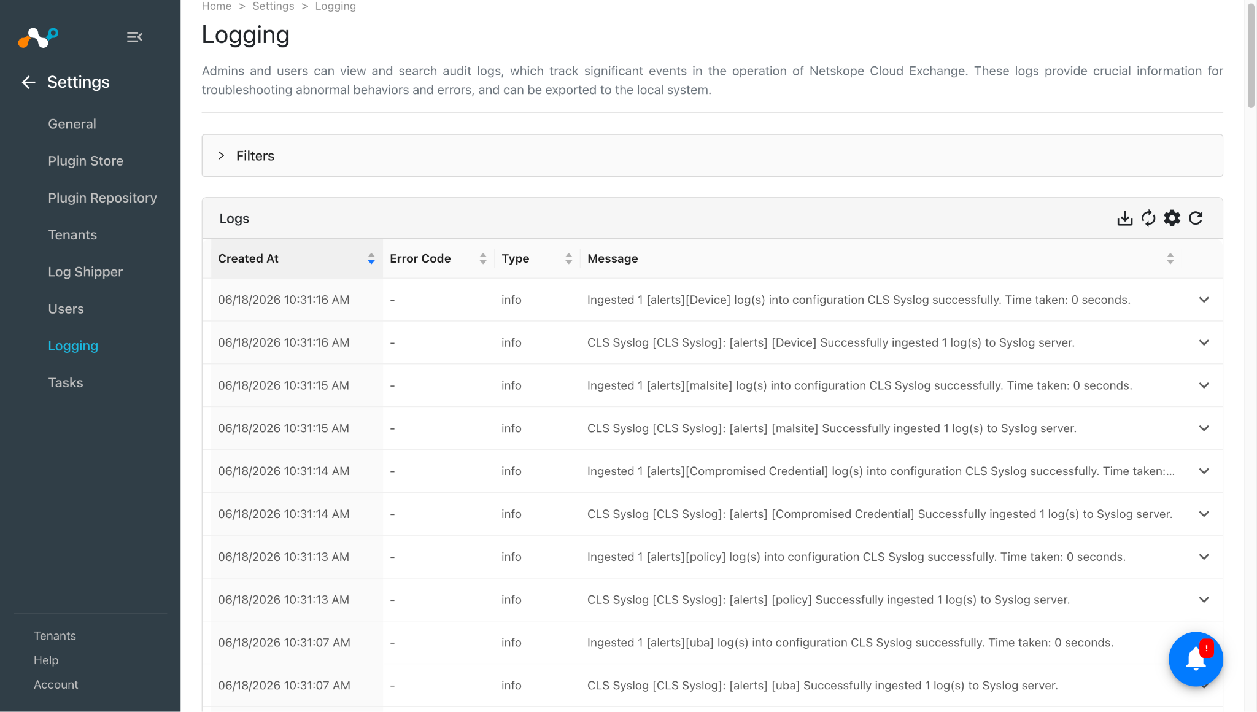Expand the policy 'Ingested 1' log row

coord(1204,557)
